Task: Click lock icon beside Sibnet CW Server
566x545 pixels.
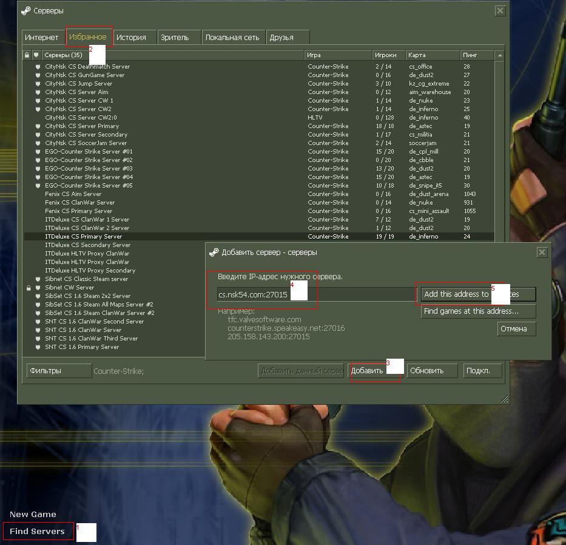Action: tap(29, 288)
